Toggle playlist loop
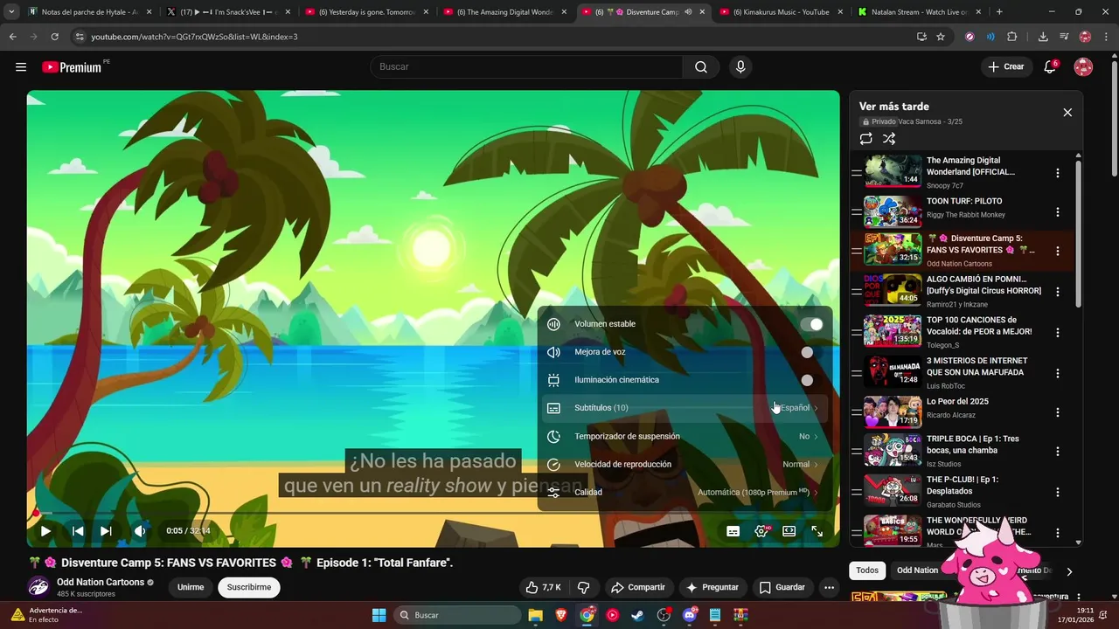The height and width of the screenshot is (629, 1119). click(865, 138)
